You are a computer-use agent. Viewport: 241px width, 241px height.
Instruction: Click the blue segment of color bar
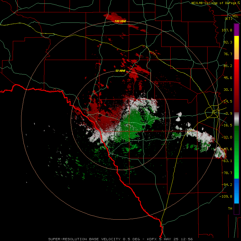[x=236, y=191]
